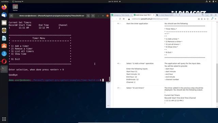Viewport: 218px width, 123px height.
Task: Open the Terminal app menu dropdown
Action: [18, 1]
